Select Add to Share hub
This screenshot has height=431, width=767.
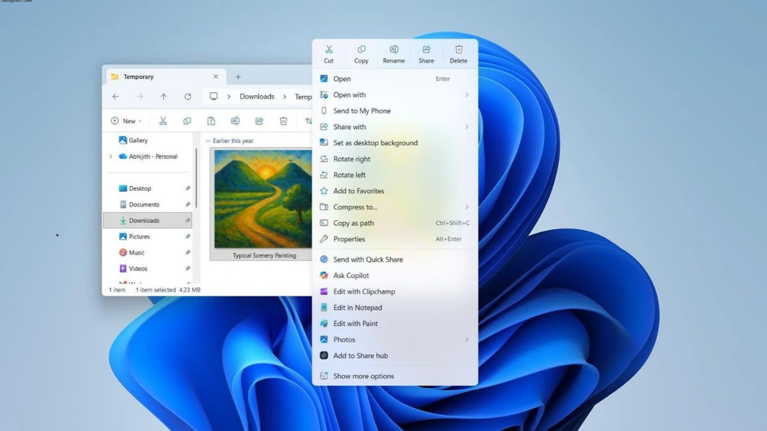click(x=395, y=356)
